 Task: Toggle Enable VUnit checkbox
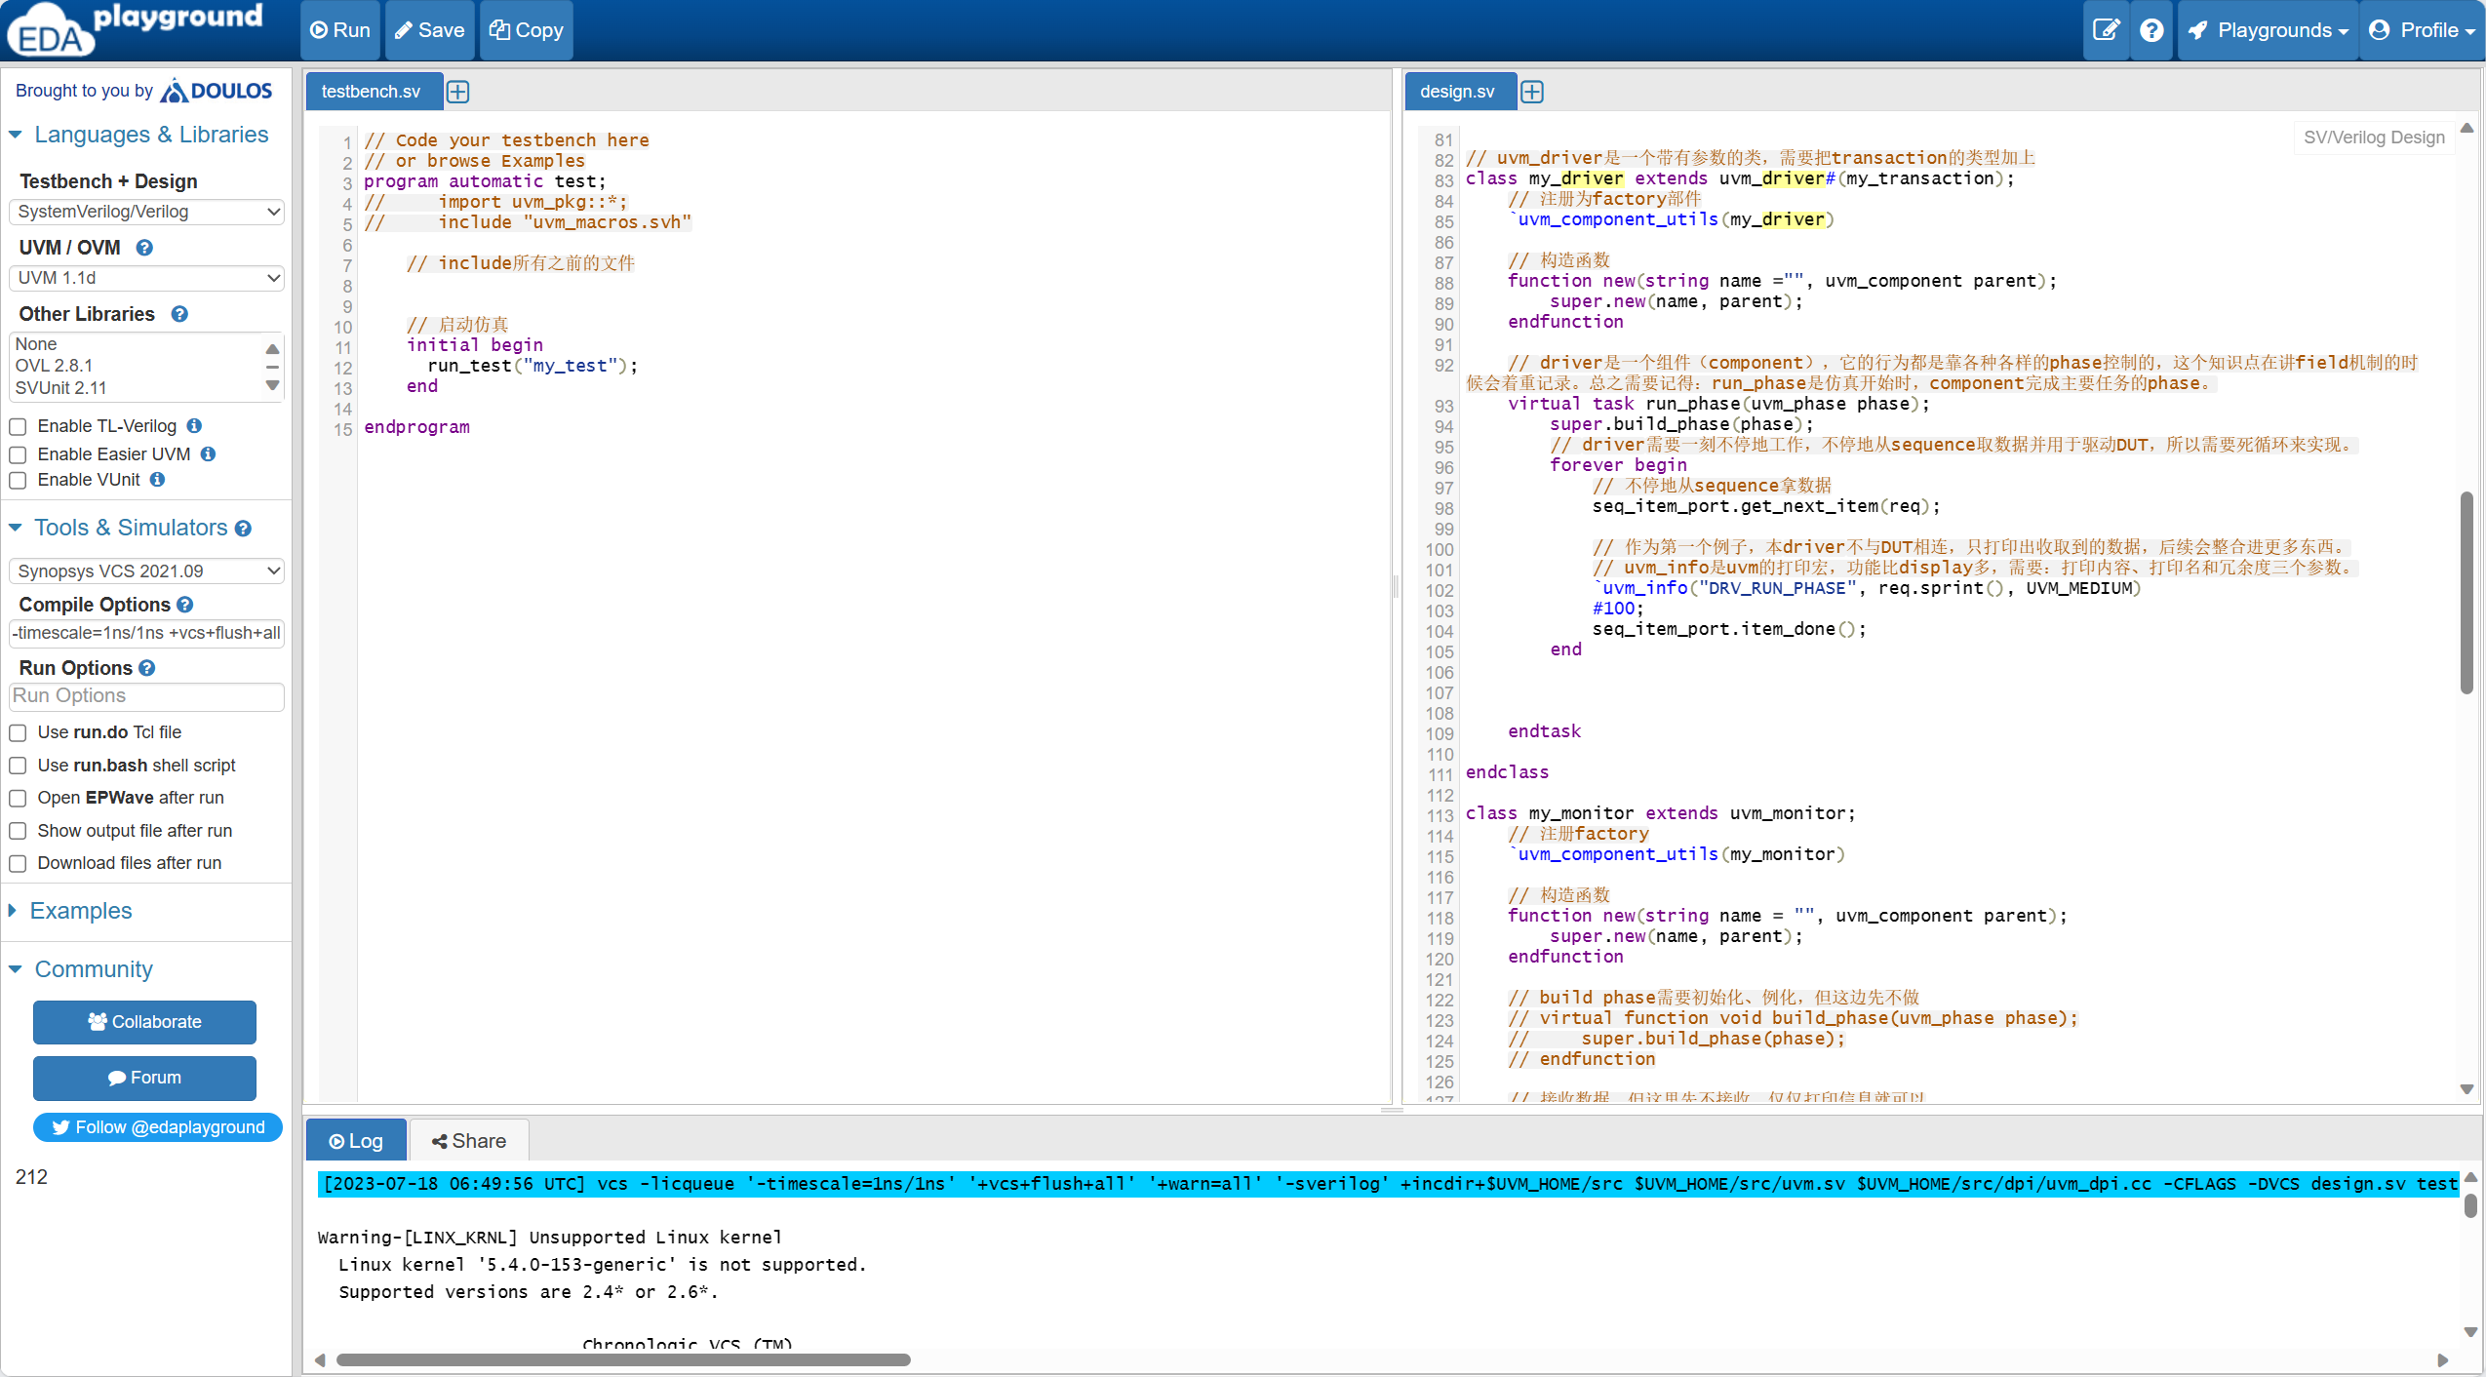coord(18,481)
